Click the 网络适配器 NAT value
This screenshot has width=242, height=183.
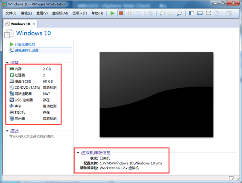[46, 94]
